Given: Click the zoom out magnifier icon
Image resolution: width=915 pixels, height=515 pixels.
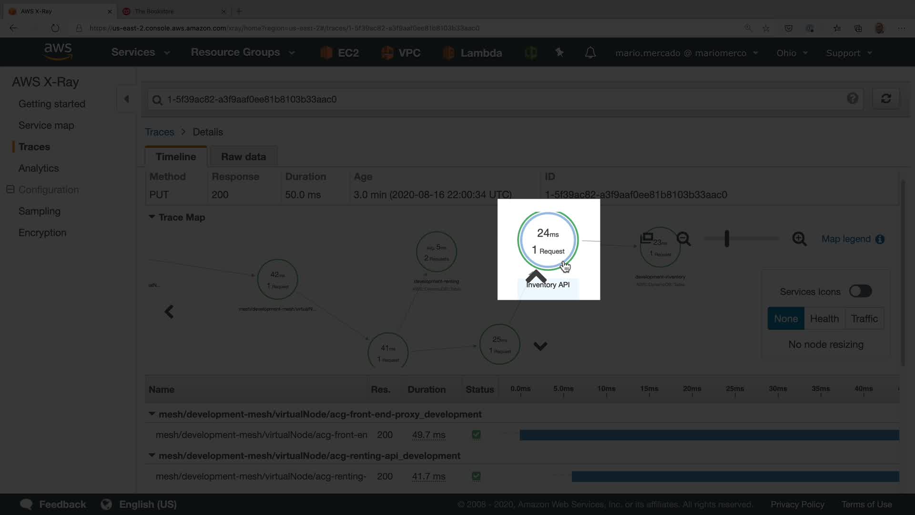Looking at the screenshot, I should [684, 238].
